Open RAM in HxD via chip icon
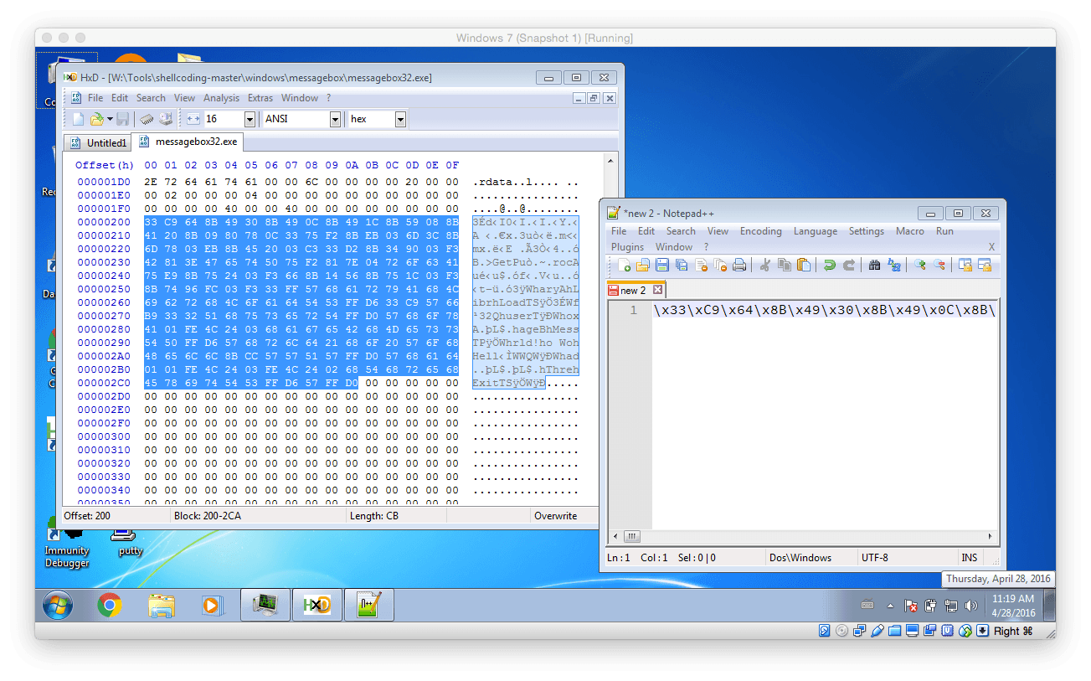 (x=147, y=119)
